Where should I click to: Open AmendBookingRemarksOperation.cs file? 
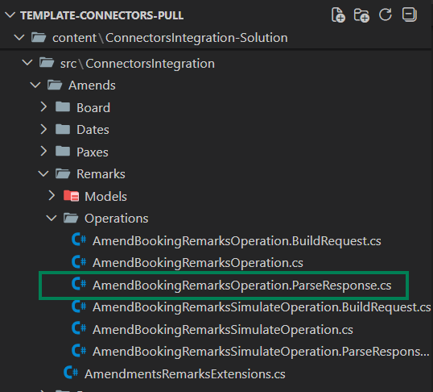tap(198, 263)
